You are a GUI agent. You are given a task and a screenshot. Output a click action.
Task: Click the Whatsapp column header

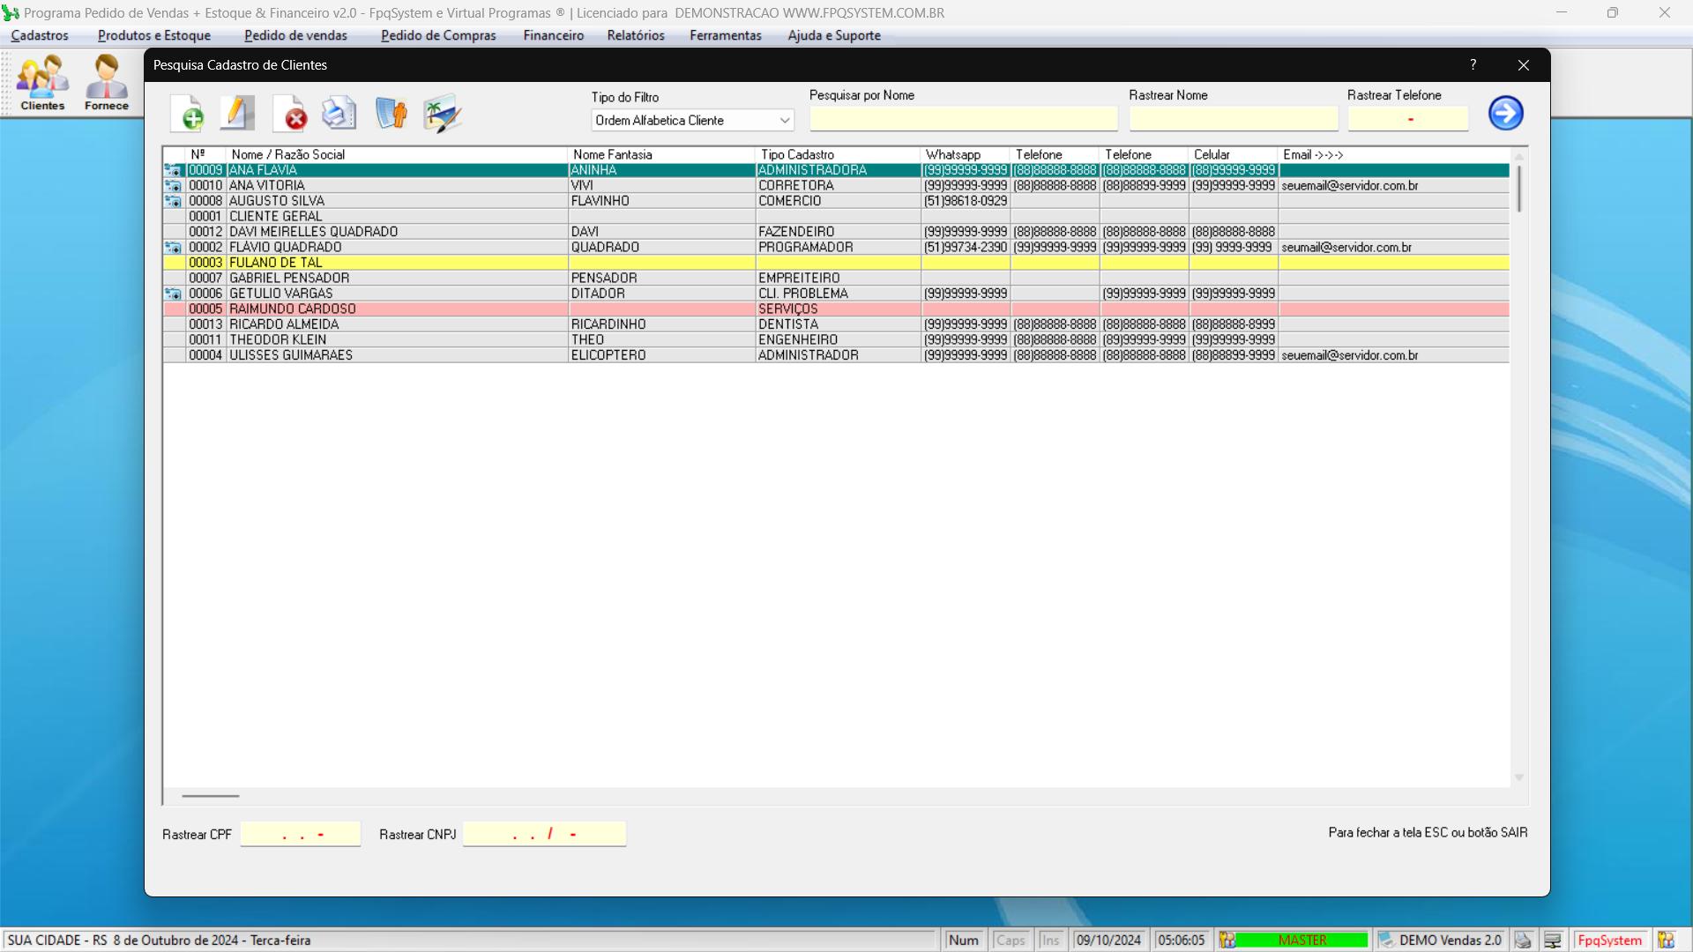(x=966, y=155)
